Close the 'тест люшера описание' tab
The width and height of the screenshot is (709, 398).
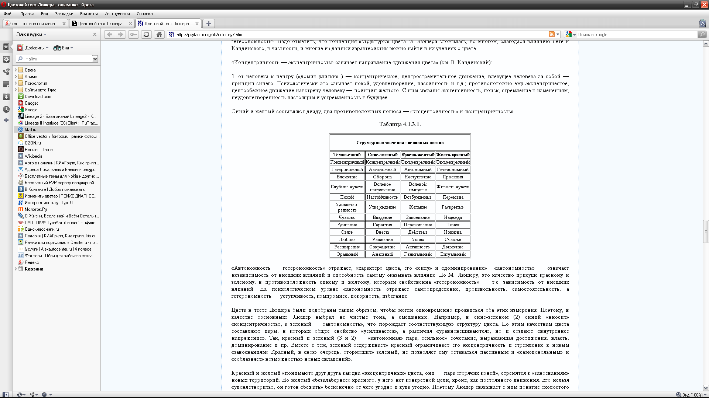coord(64,24)
